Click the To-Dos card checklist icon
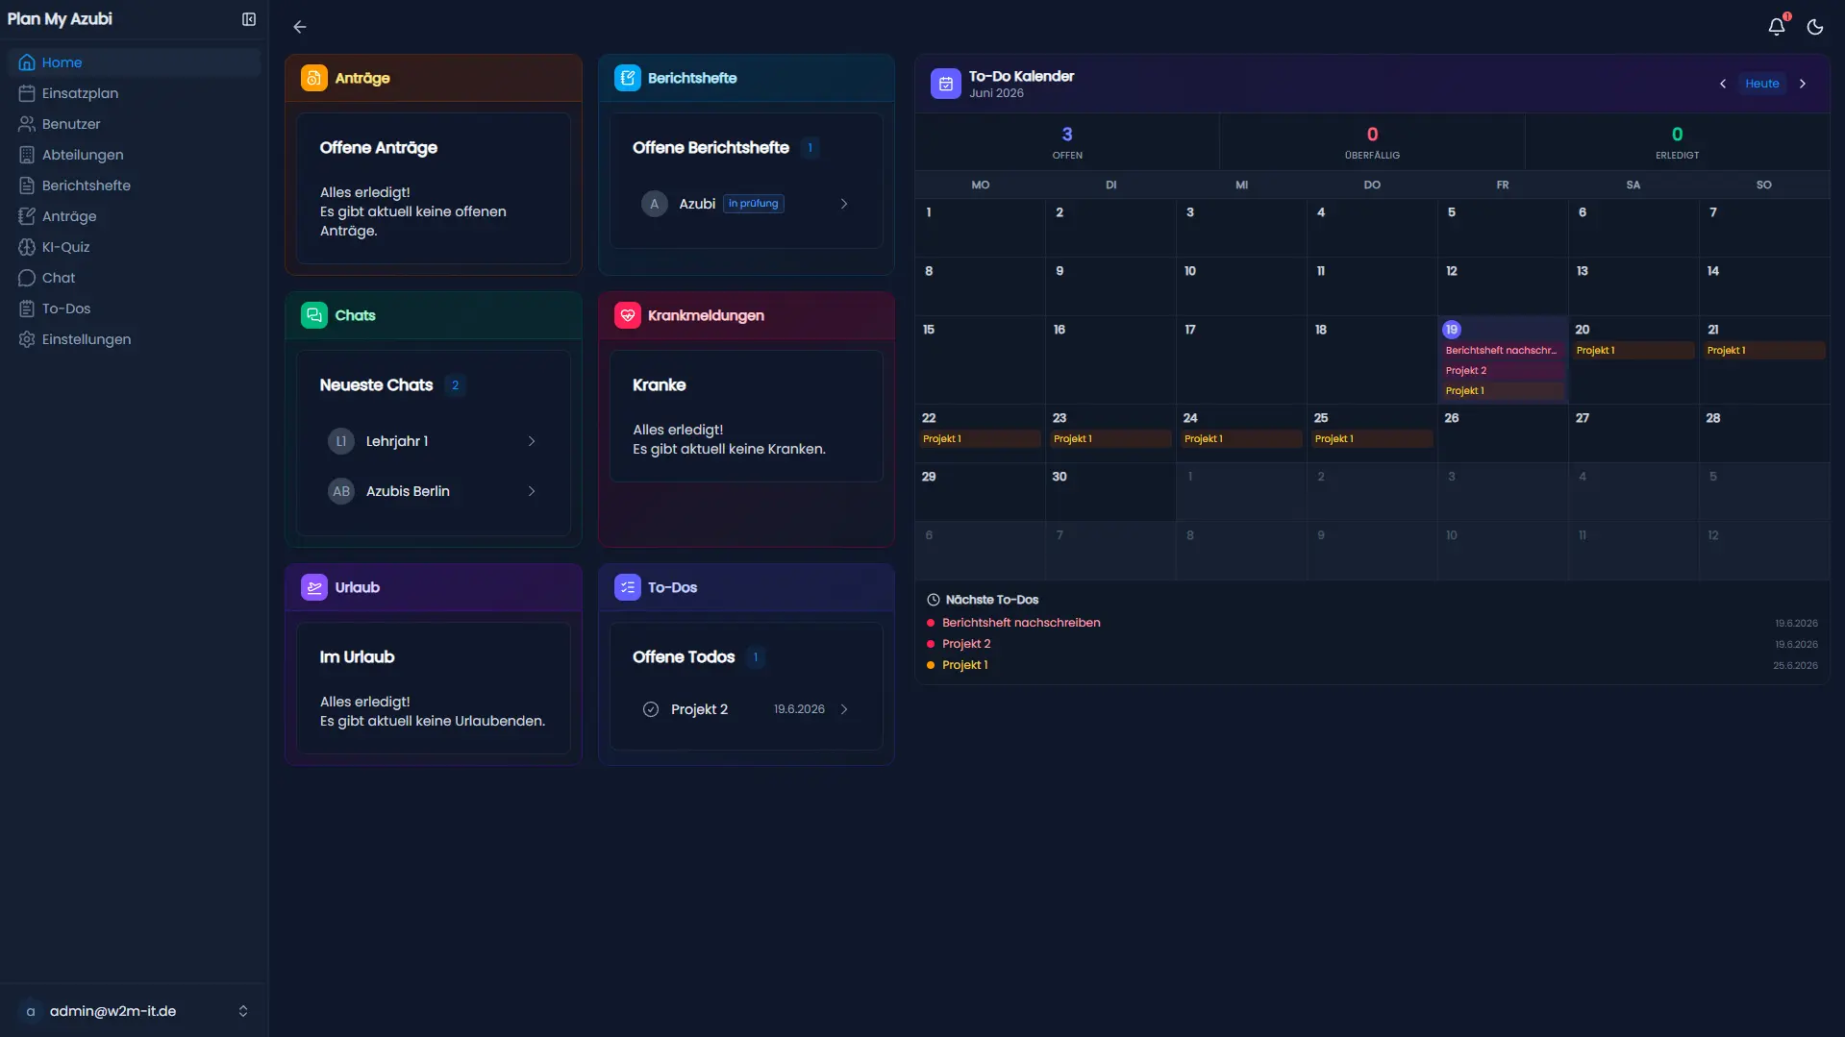Screen dimensions: 1845x1037 [x=628, y=587]
